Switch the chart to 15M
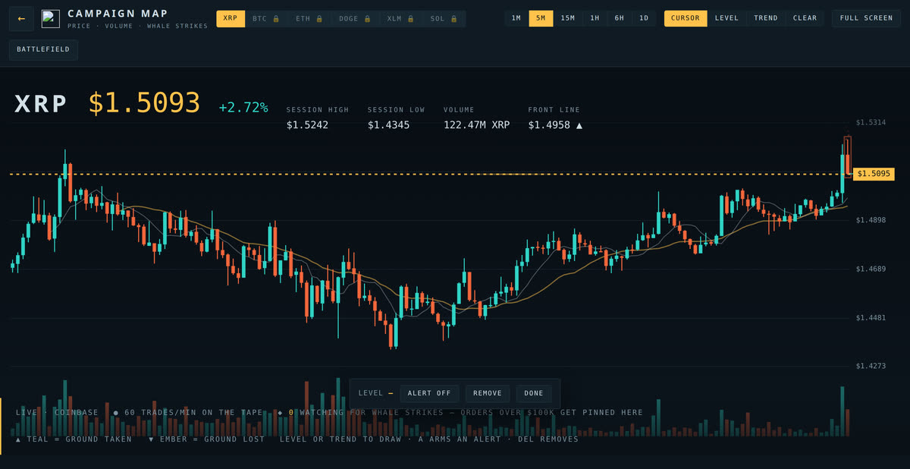 click(x=568, y=18)
